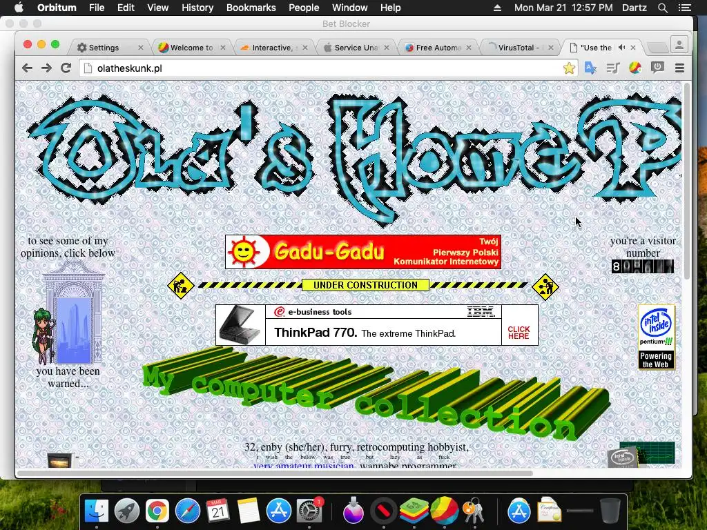
Task: Click the UNDER CONSTRUCTION sign
Action: (x=365, y=285)
